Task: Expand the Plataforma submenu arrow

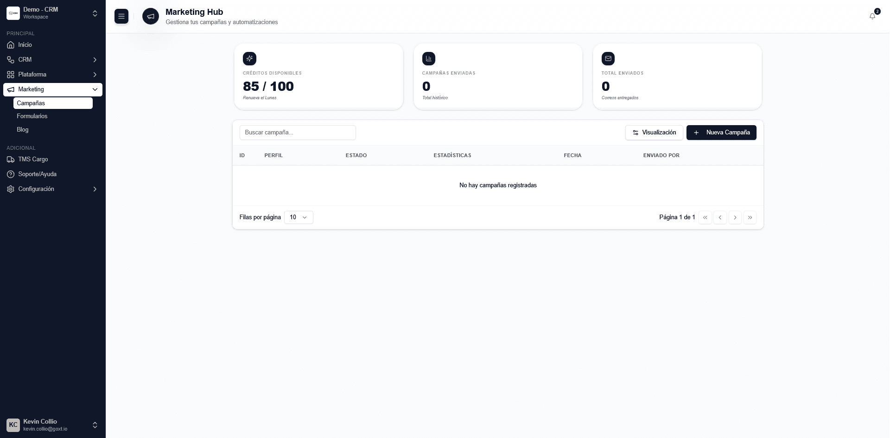Action: click(95, 75)
